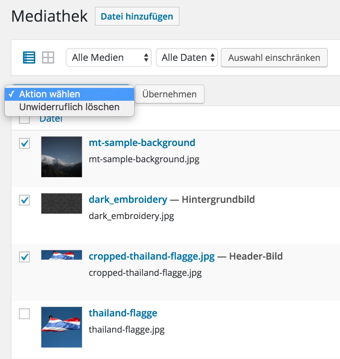
Task: Deselect cropped-thailand-flagge.jpg checkbox
Action: click(x=24, y=257)
